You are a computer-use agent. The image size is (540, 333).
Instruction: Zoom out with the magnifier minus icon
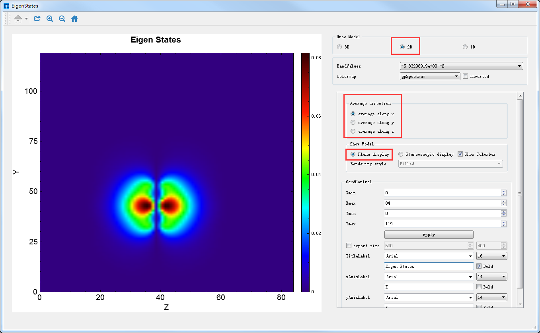[62, 19]
